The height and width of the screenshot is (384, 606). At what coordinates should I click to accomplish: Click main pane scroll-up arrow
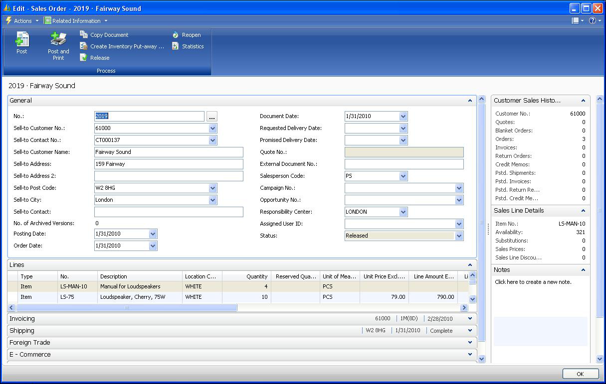pos(481,99)
